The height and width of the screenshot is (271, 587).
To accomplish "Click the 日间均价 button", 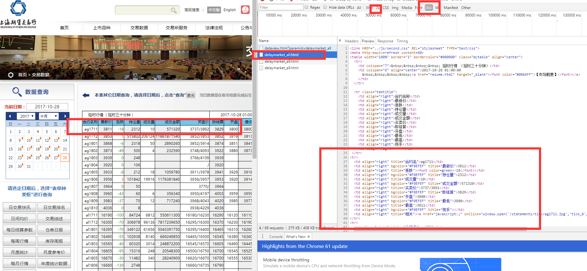I will click(x=20, y=219).
